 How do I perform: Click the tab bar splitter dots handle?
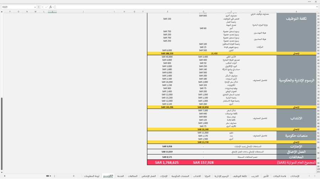(54, 176)
